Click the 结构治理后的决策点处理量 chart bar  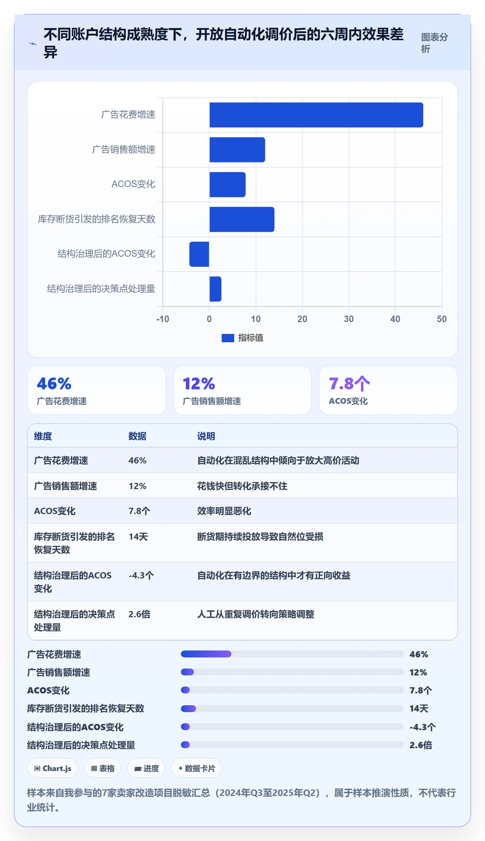[x=215, y=289]
